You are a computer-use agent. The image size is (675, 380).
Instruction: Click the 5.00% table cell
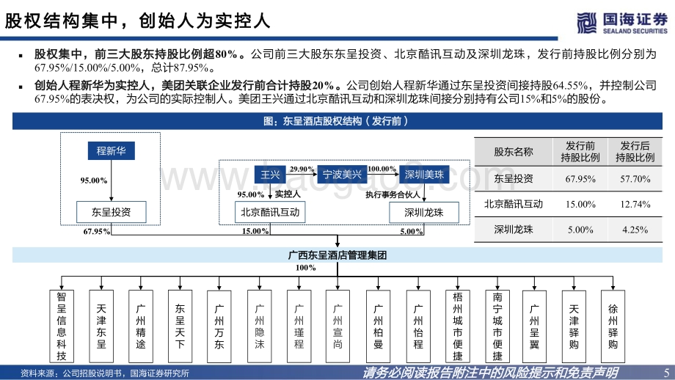(x=580, y=230)
